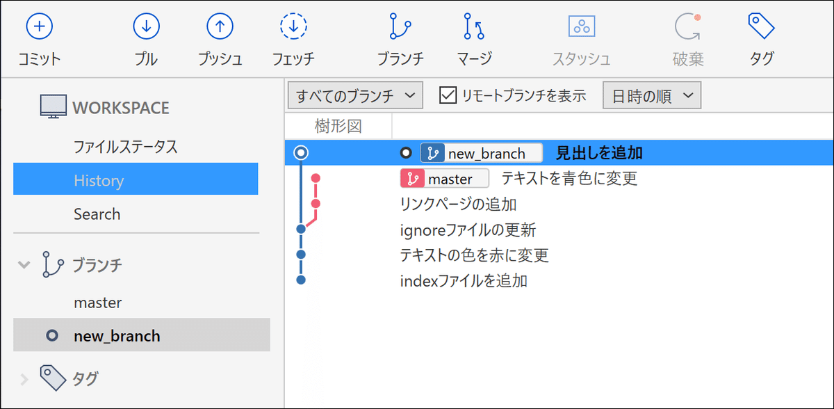
Task: Open the 日時の順 sort dropdown
Action: 652,95
